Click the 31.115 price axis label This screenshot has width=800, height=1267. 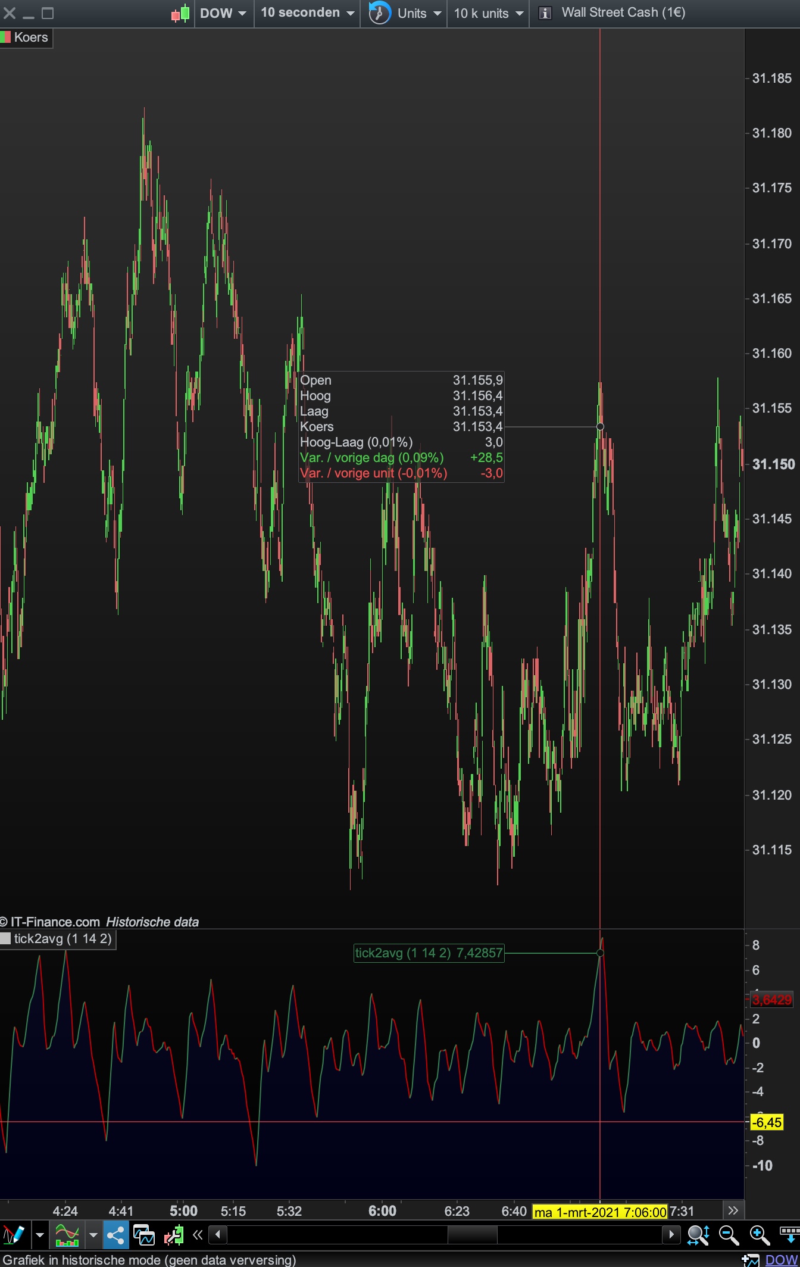[x=772, y=850]
